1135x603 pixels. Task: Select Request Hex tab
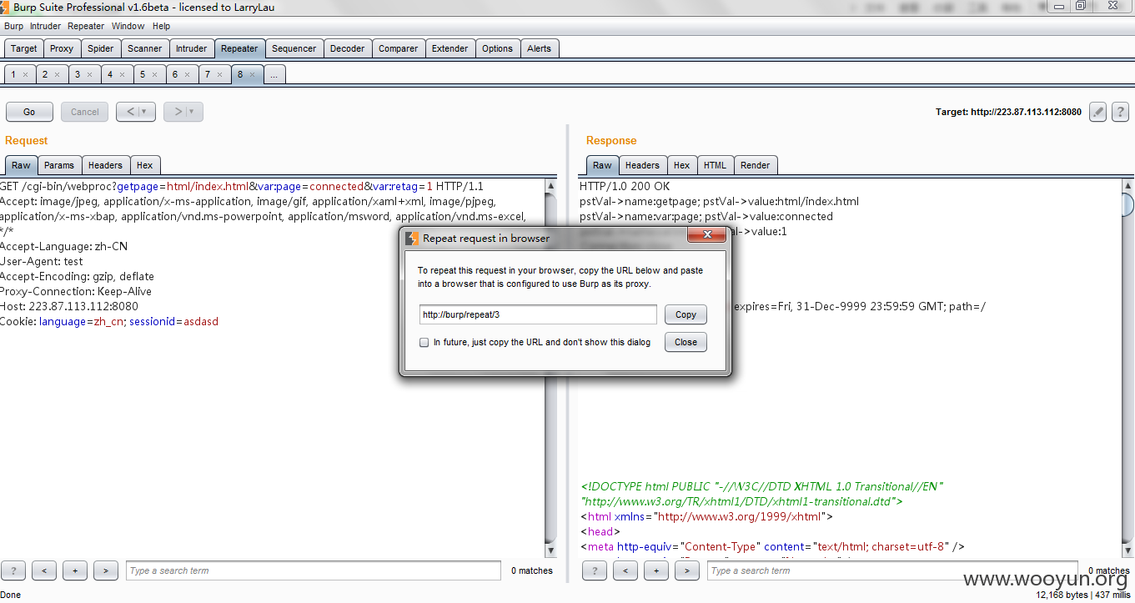pyautogui.click(x=145, y=165)
